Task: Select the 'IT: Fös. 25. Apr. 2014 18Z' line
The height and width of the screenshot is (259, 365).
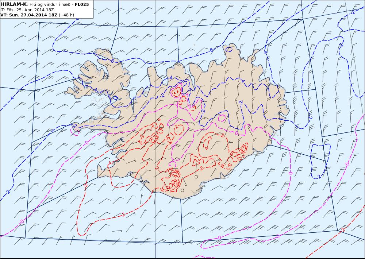Action: tap(27, 10)
